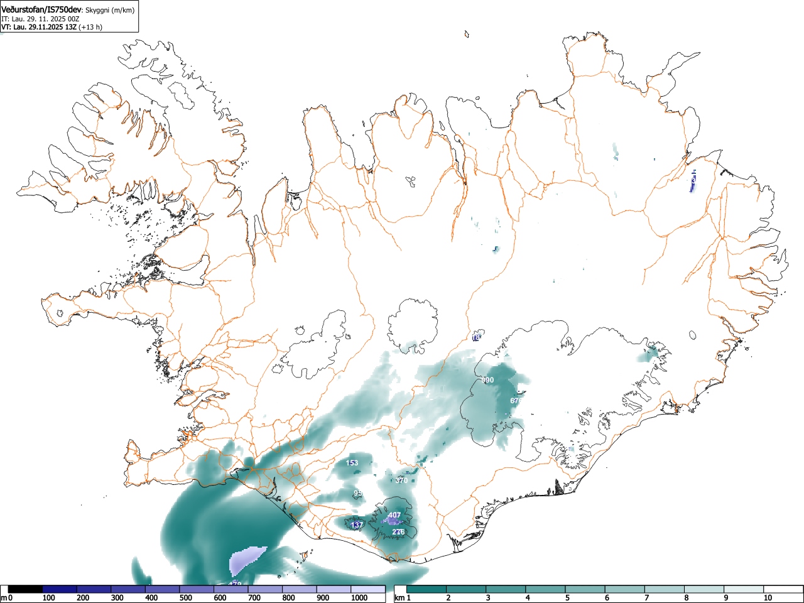
Task: Click the 990 visibility value label
Action: [x=487, y=381]
